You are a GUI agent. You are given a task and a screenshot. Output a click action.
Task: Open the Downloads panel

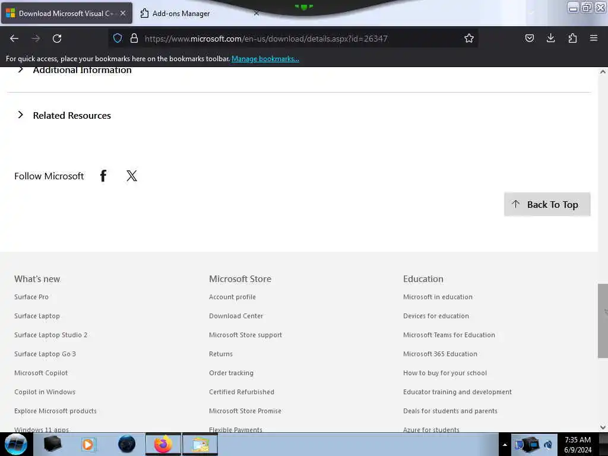click(x=550, y=38)
